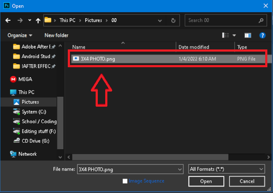Viewport: 273px width, 193px height.
Task: Click the change view layout icon
Action: (x=226, y=35)
